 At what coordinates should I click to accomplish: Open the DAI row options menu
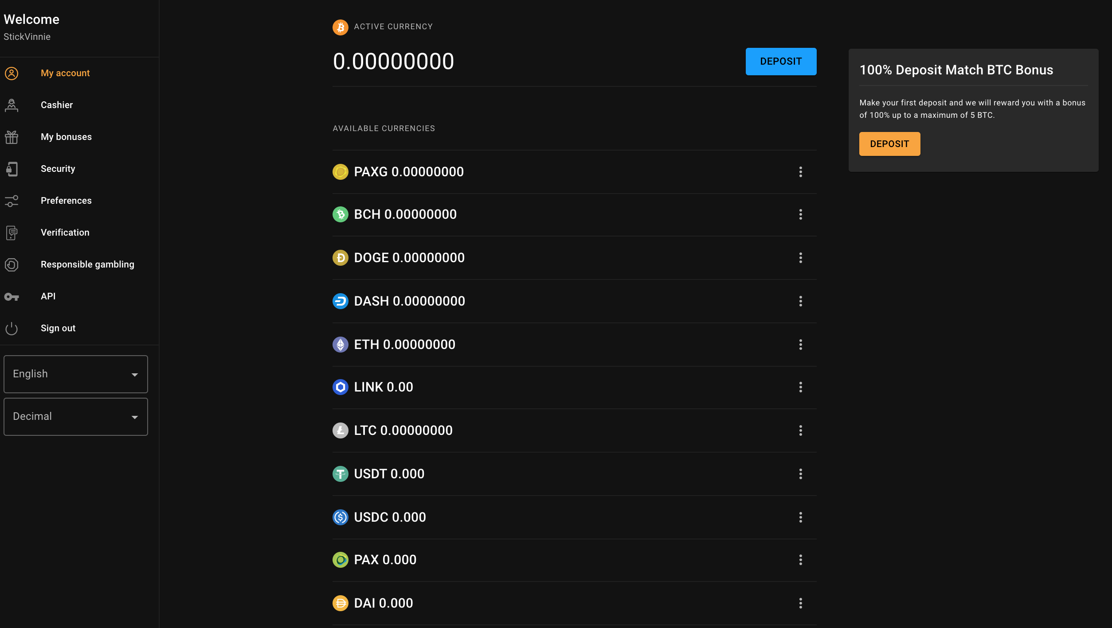[800, 603]
